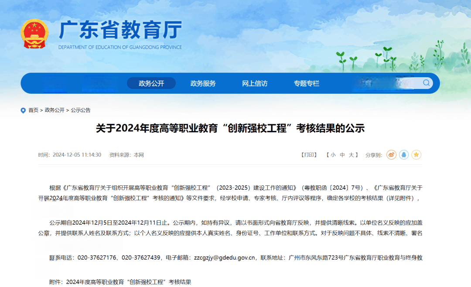Go to 首页 in breadcrumb

[33, 110]
